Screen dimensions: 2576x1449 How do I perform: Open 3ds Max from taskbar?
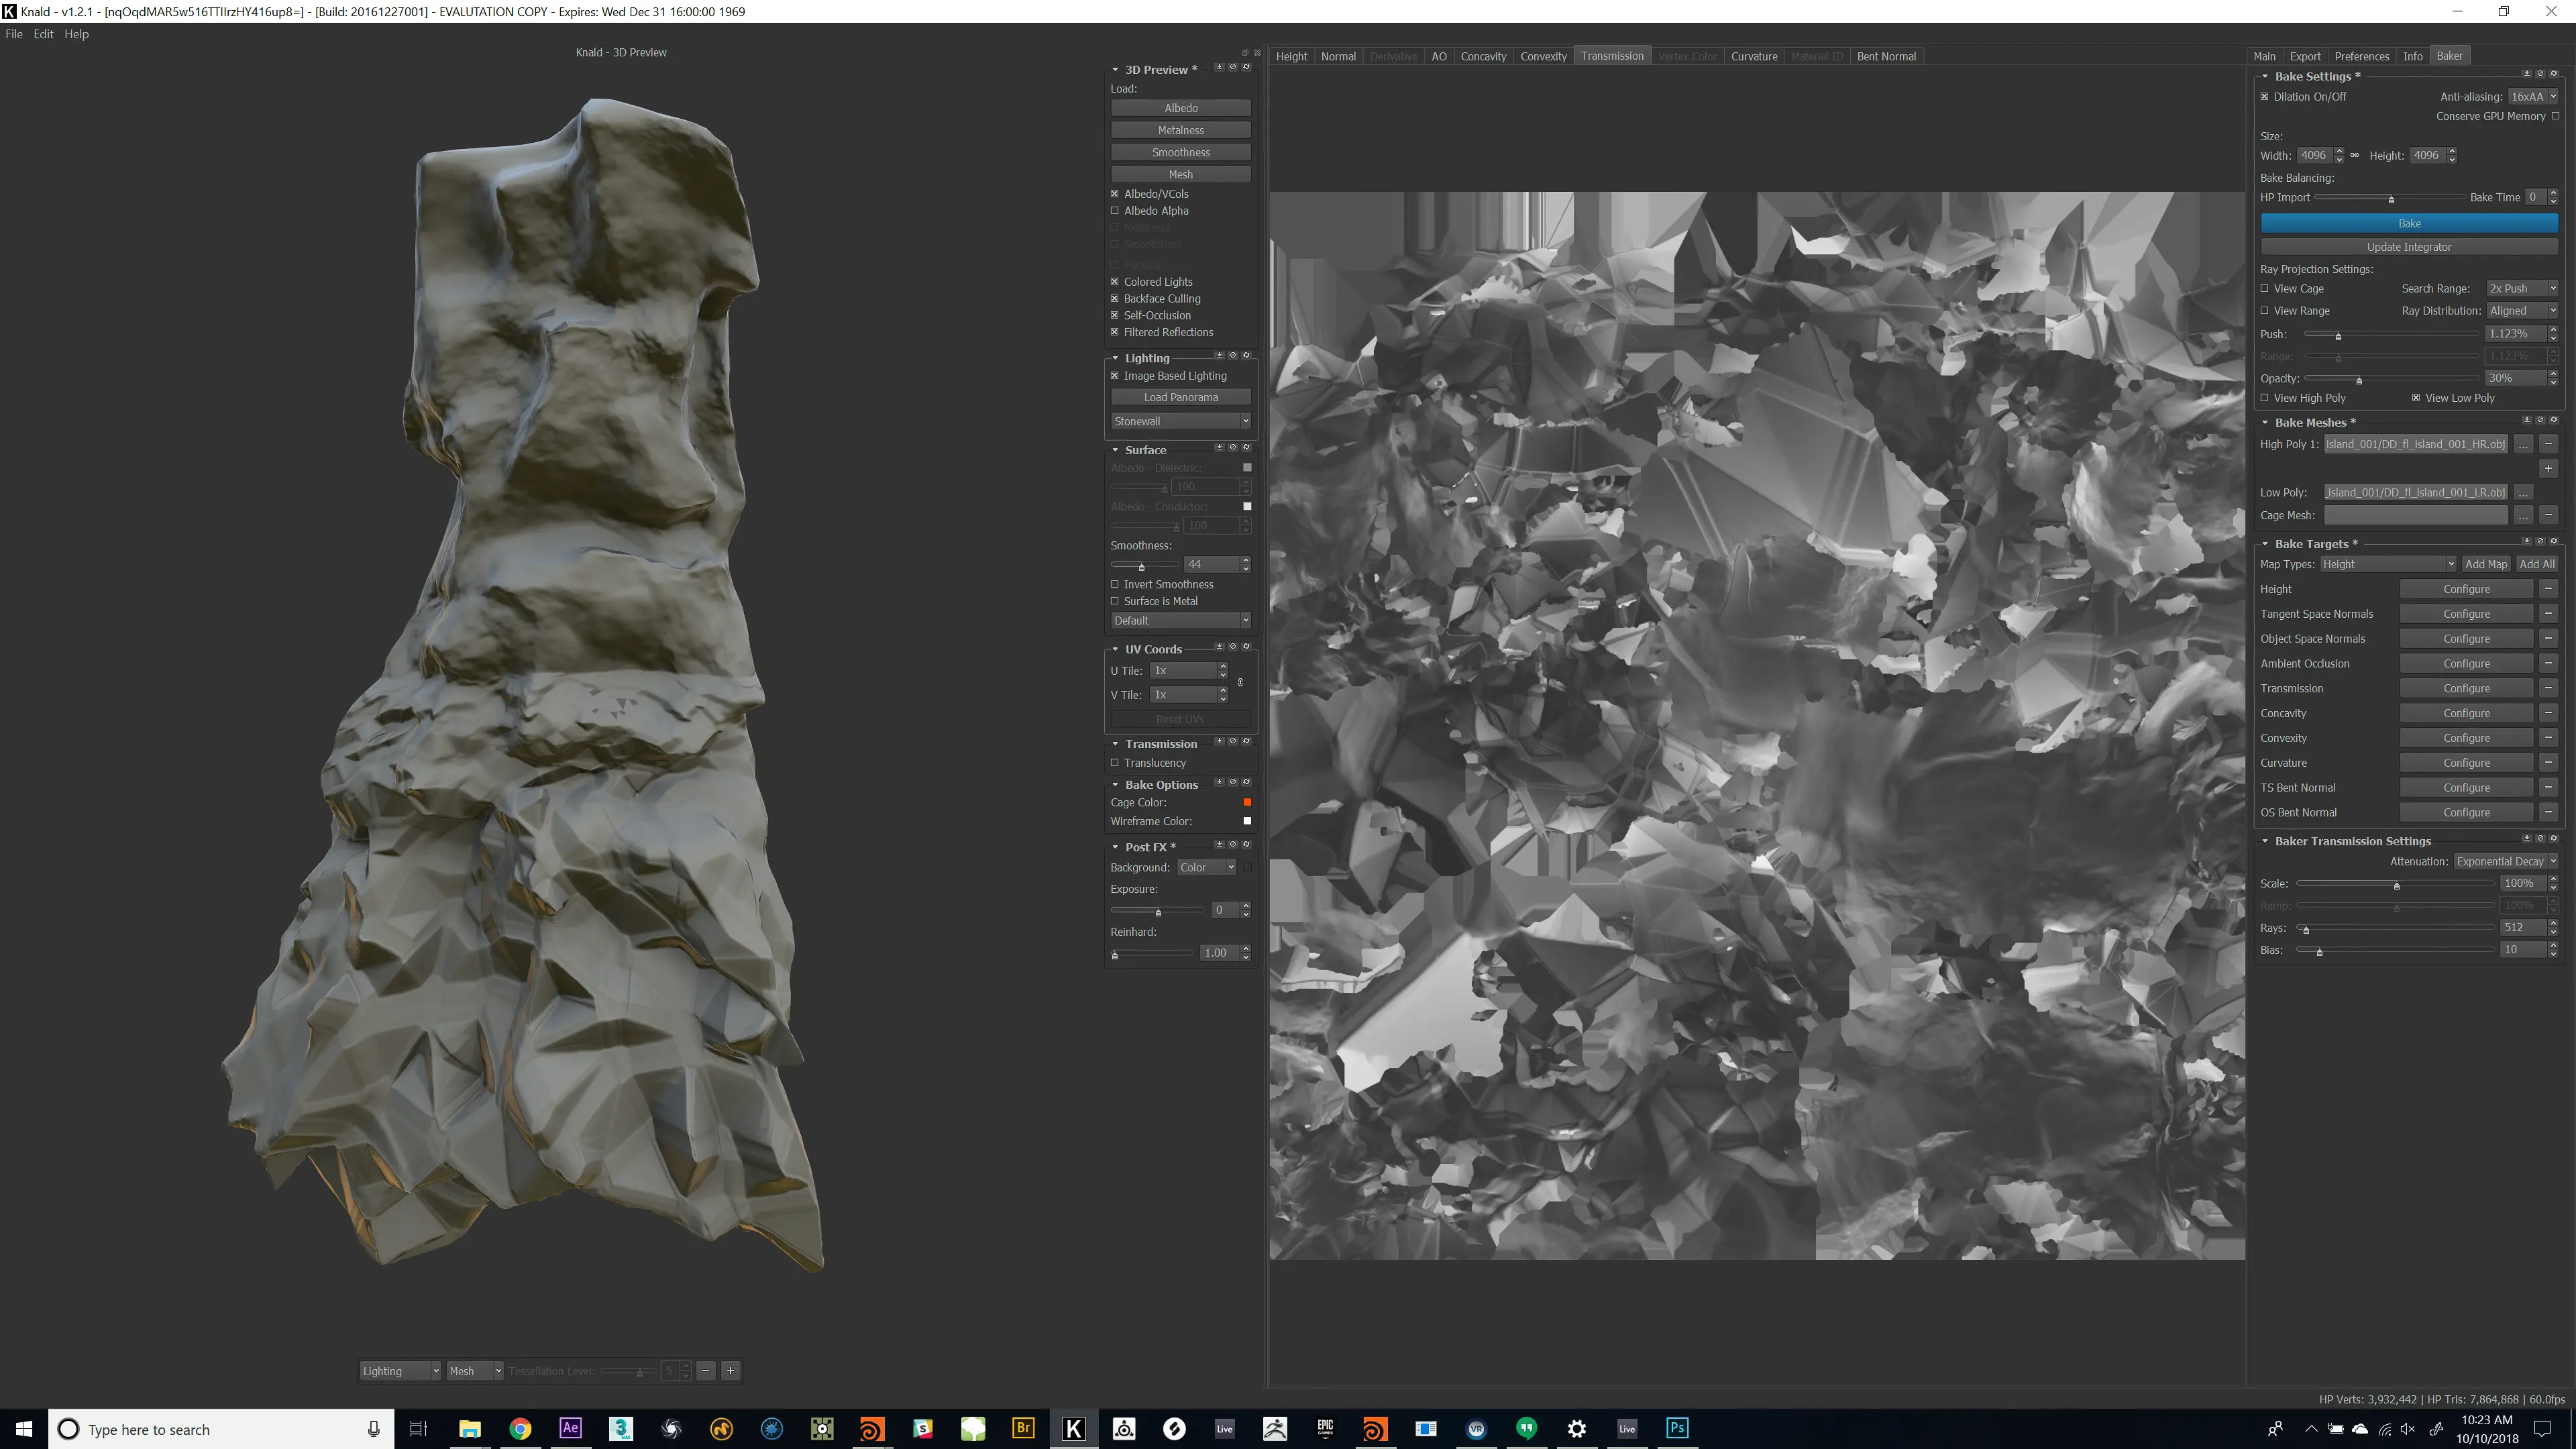pyautogui.click(x=621, y=1428)
